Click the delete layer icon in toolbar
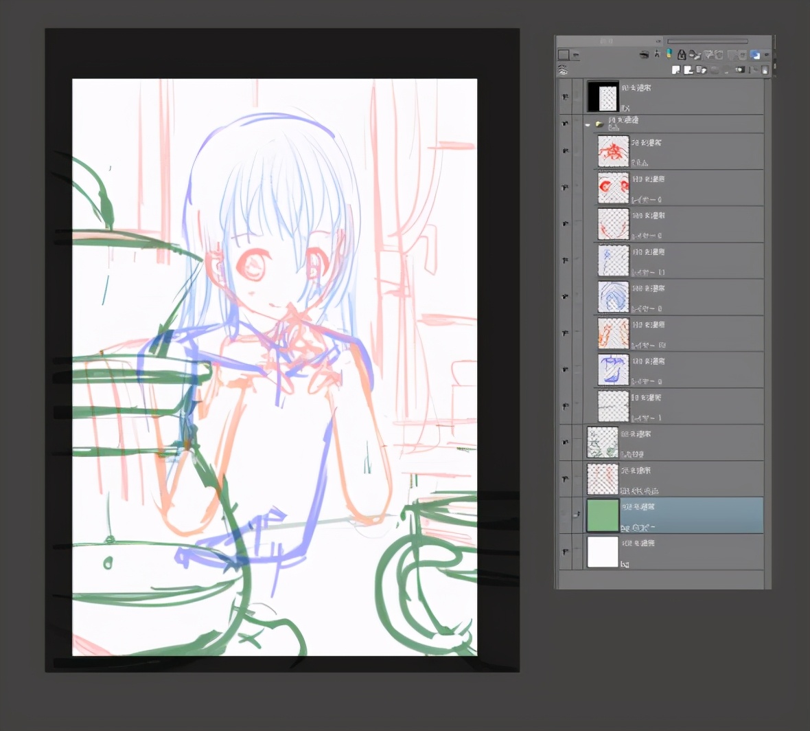 point(765,69)
